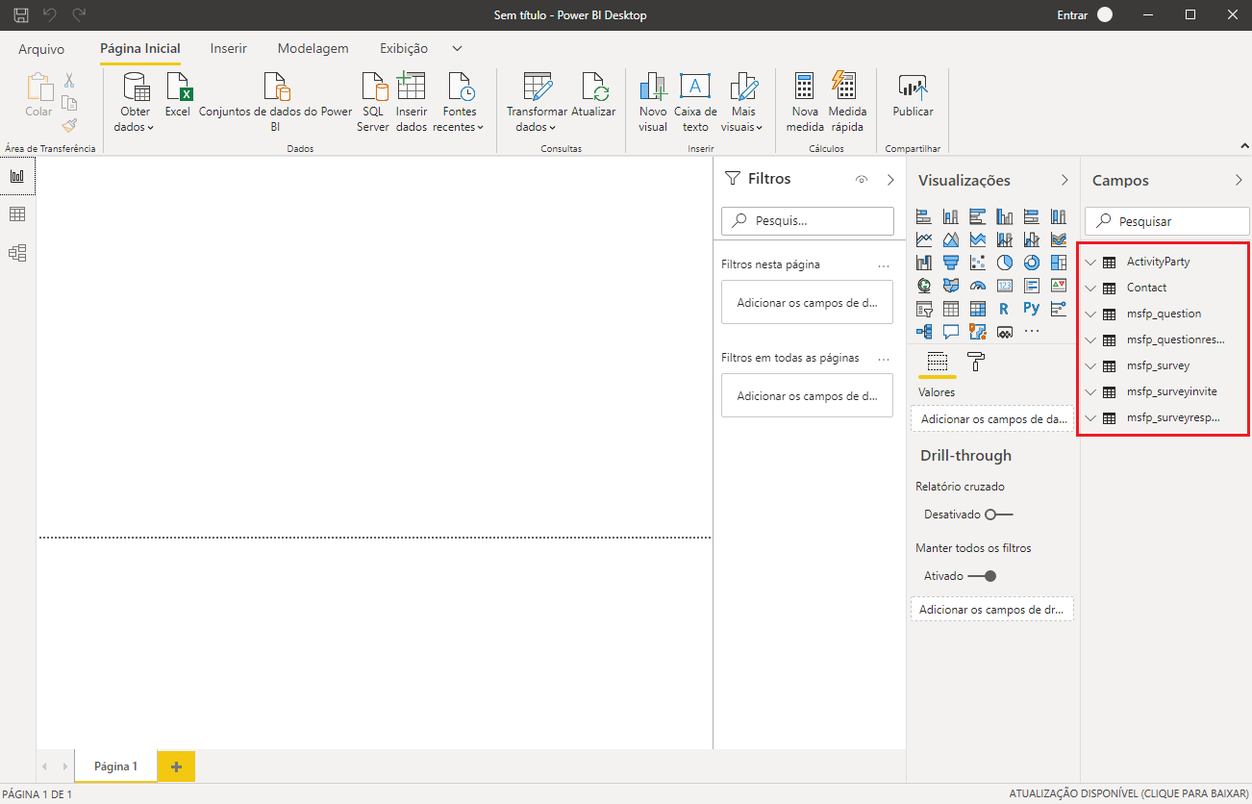The image size is (1252, 804).
Task: Select the stacked column chart visual
Action: point(951,216)
